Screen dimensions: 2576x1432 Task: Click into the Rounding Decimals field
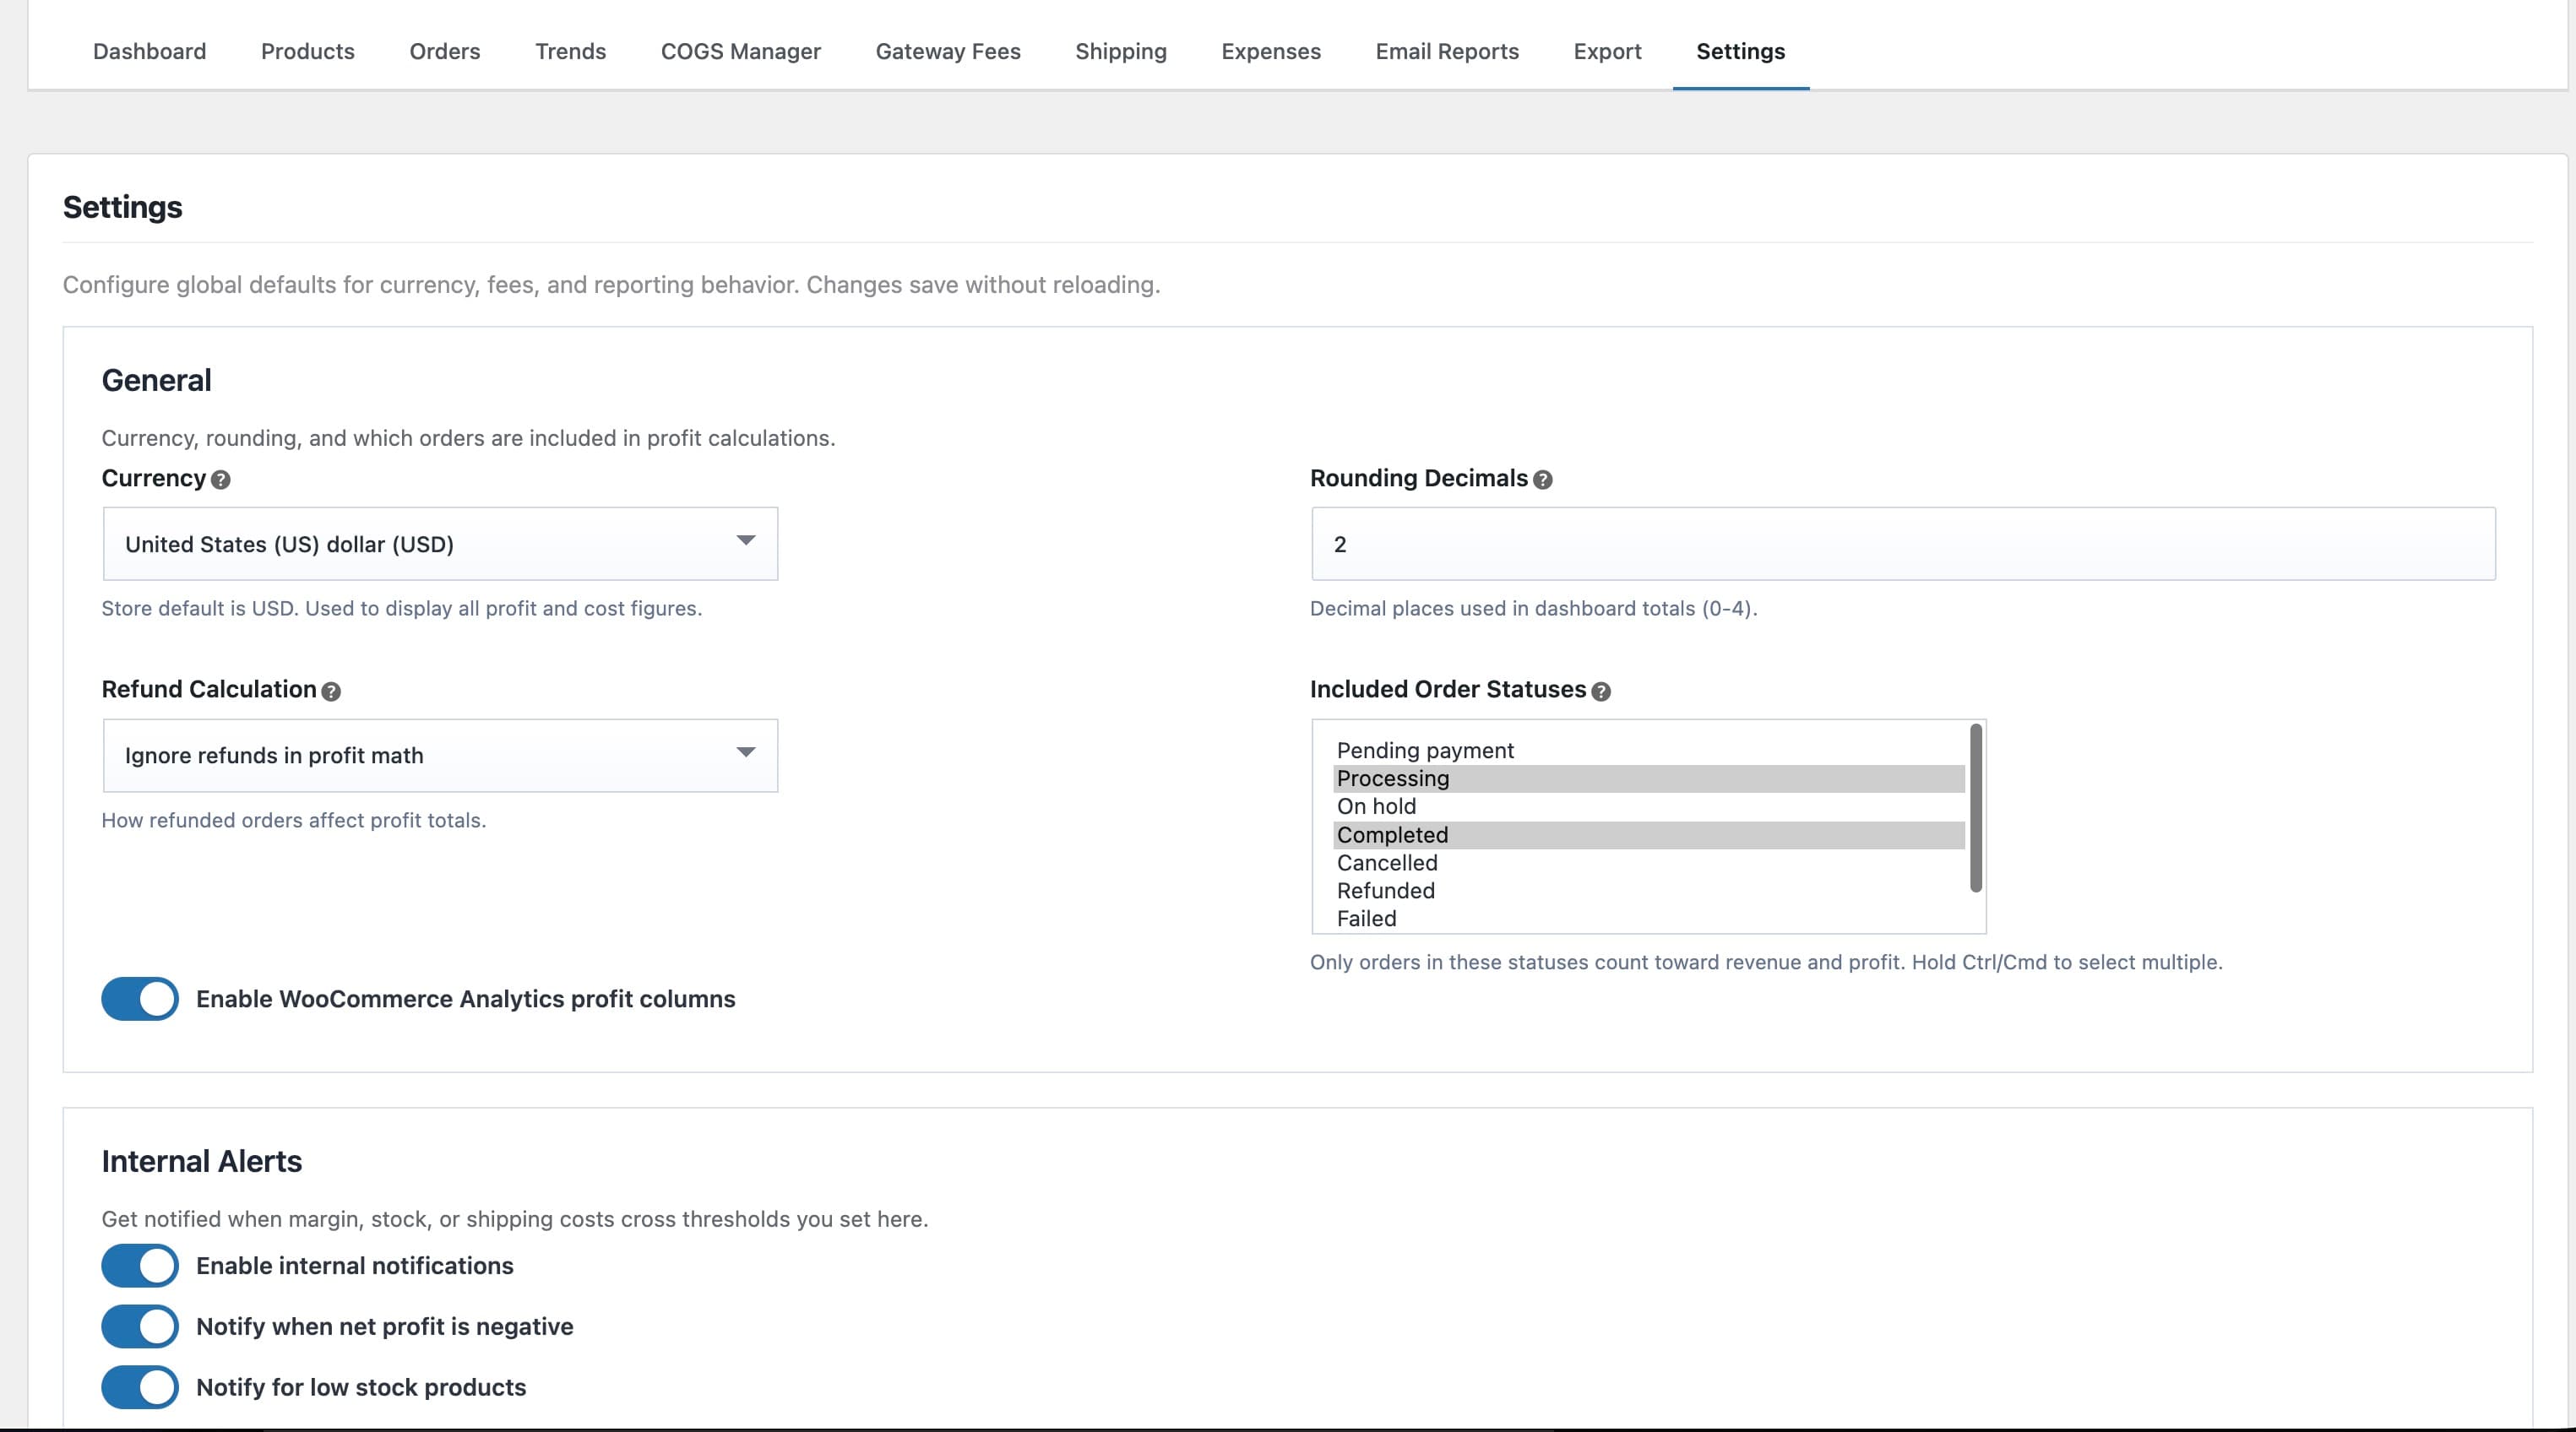1903,544
